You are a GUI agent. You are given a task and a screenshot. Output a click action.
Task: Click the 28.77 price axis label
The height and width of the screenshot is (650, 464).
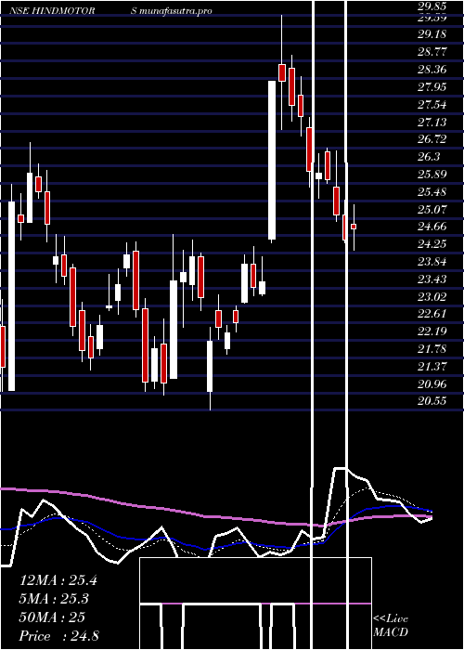point(432,52)
